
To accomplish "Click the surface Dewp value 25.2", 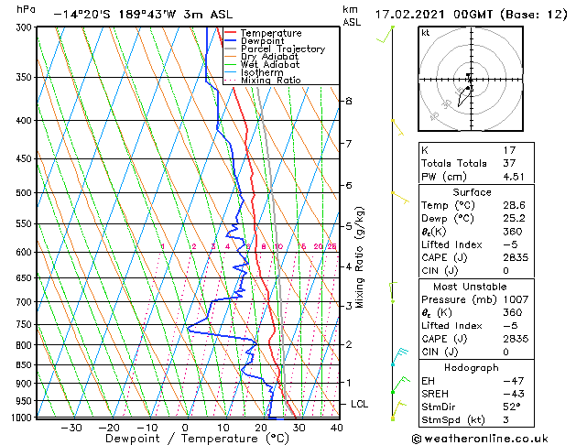I will coord(514,218).
